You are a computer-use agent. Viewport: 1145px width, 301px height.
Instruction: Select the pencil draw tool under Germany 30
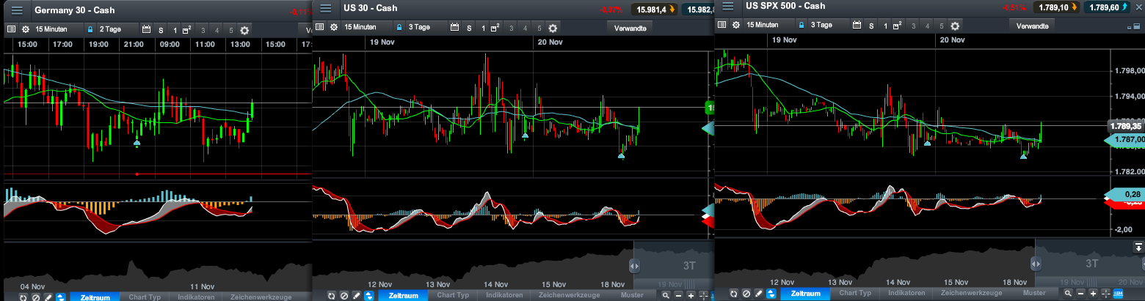click(47, 297)
